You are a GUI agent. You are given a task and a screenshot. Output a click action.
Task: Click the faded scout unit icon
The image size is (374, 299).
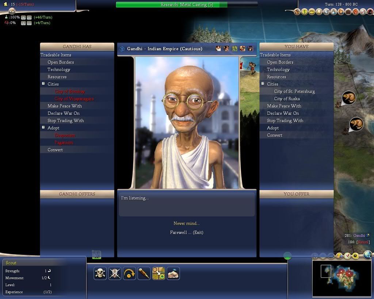[96, 254]
